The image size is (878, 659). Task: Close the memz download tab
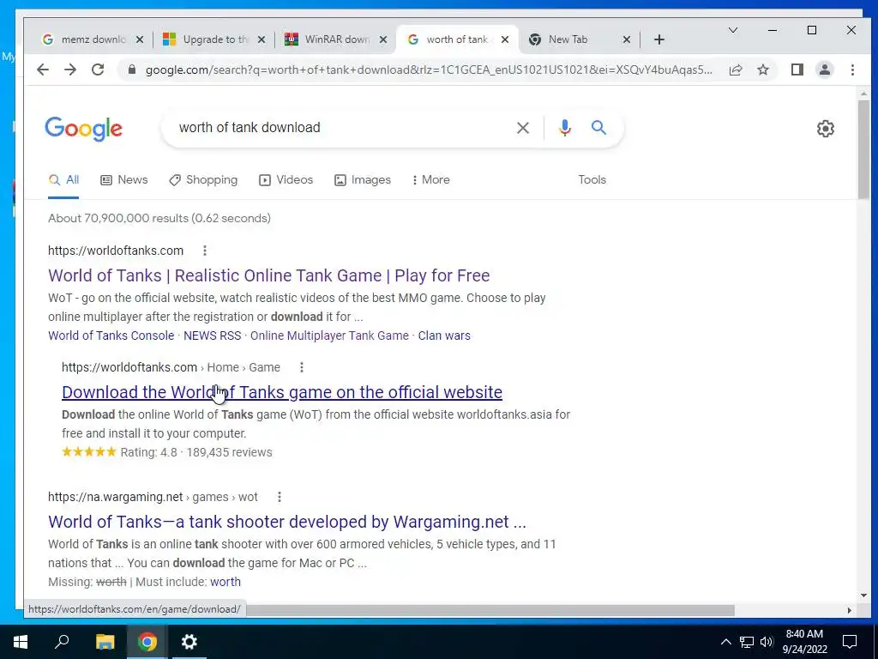tap(140, 39)
